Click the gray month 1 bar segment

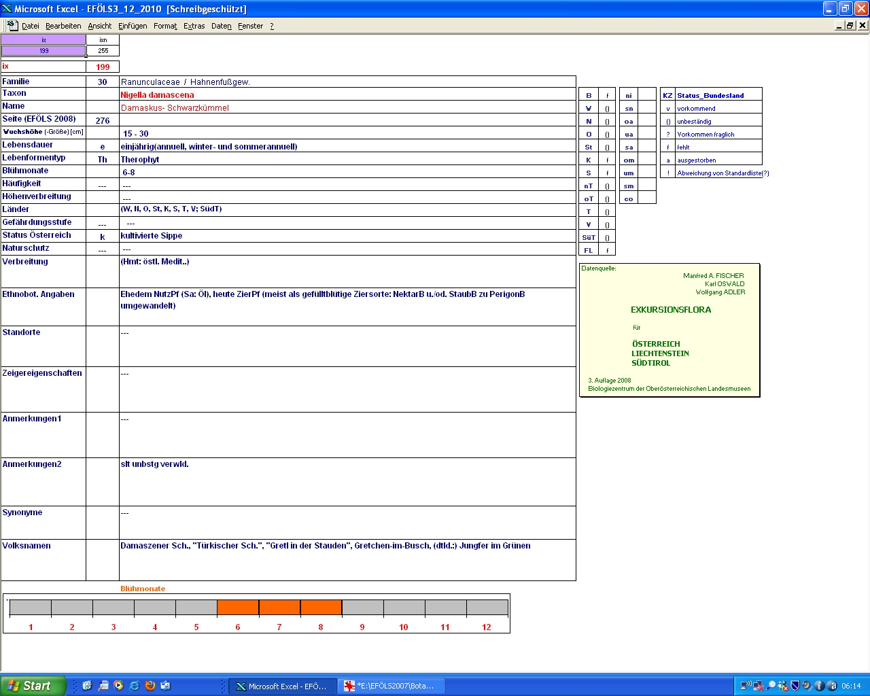point(31,608)
